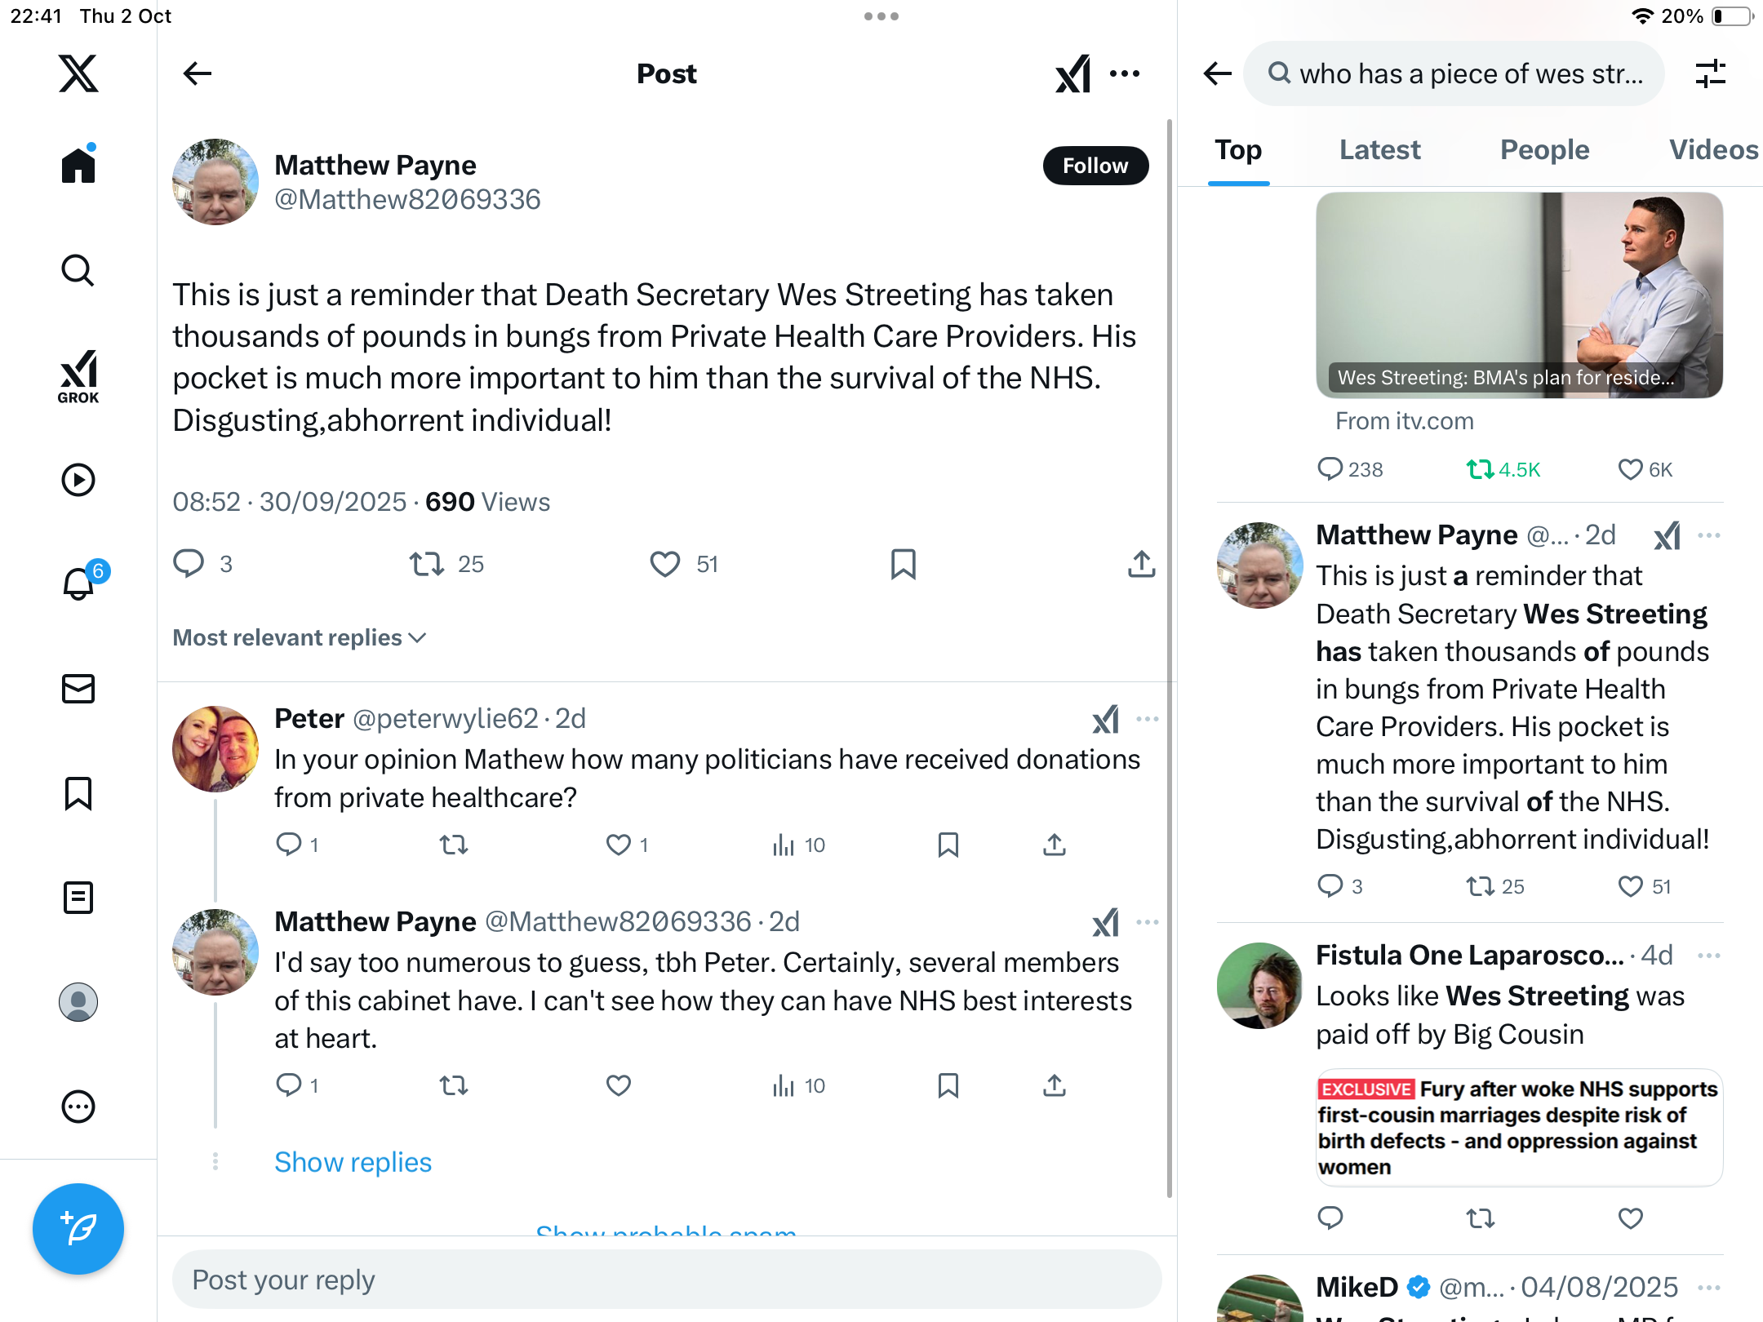1763x1322 pixels.
Task: Open Messages envelope in sidebar
Action: tap(78, 689)
